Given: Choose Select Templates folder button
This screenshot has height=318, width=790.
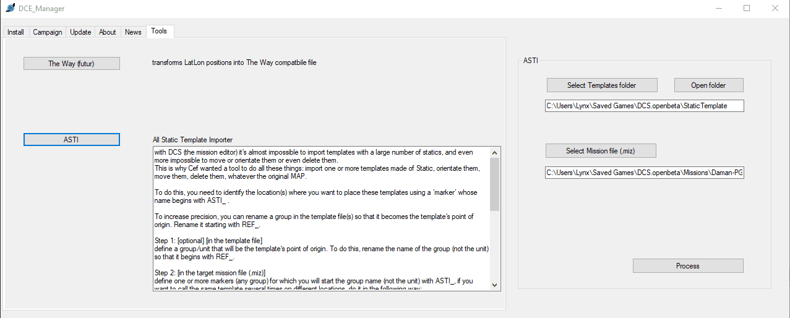Looking at the screenshot, I should pyautogui.click(x=602, y=85).
